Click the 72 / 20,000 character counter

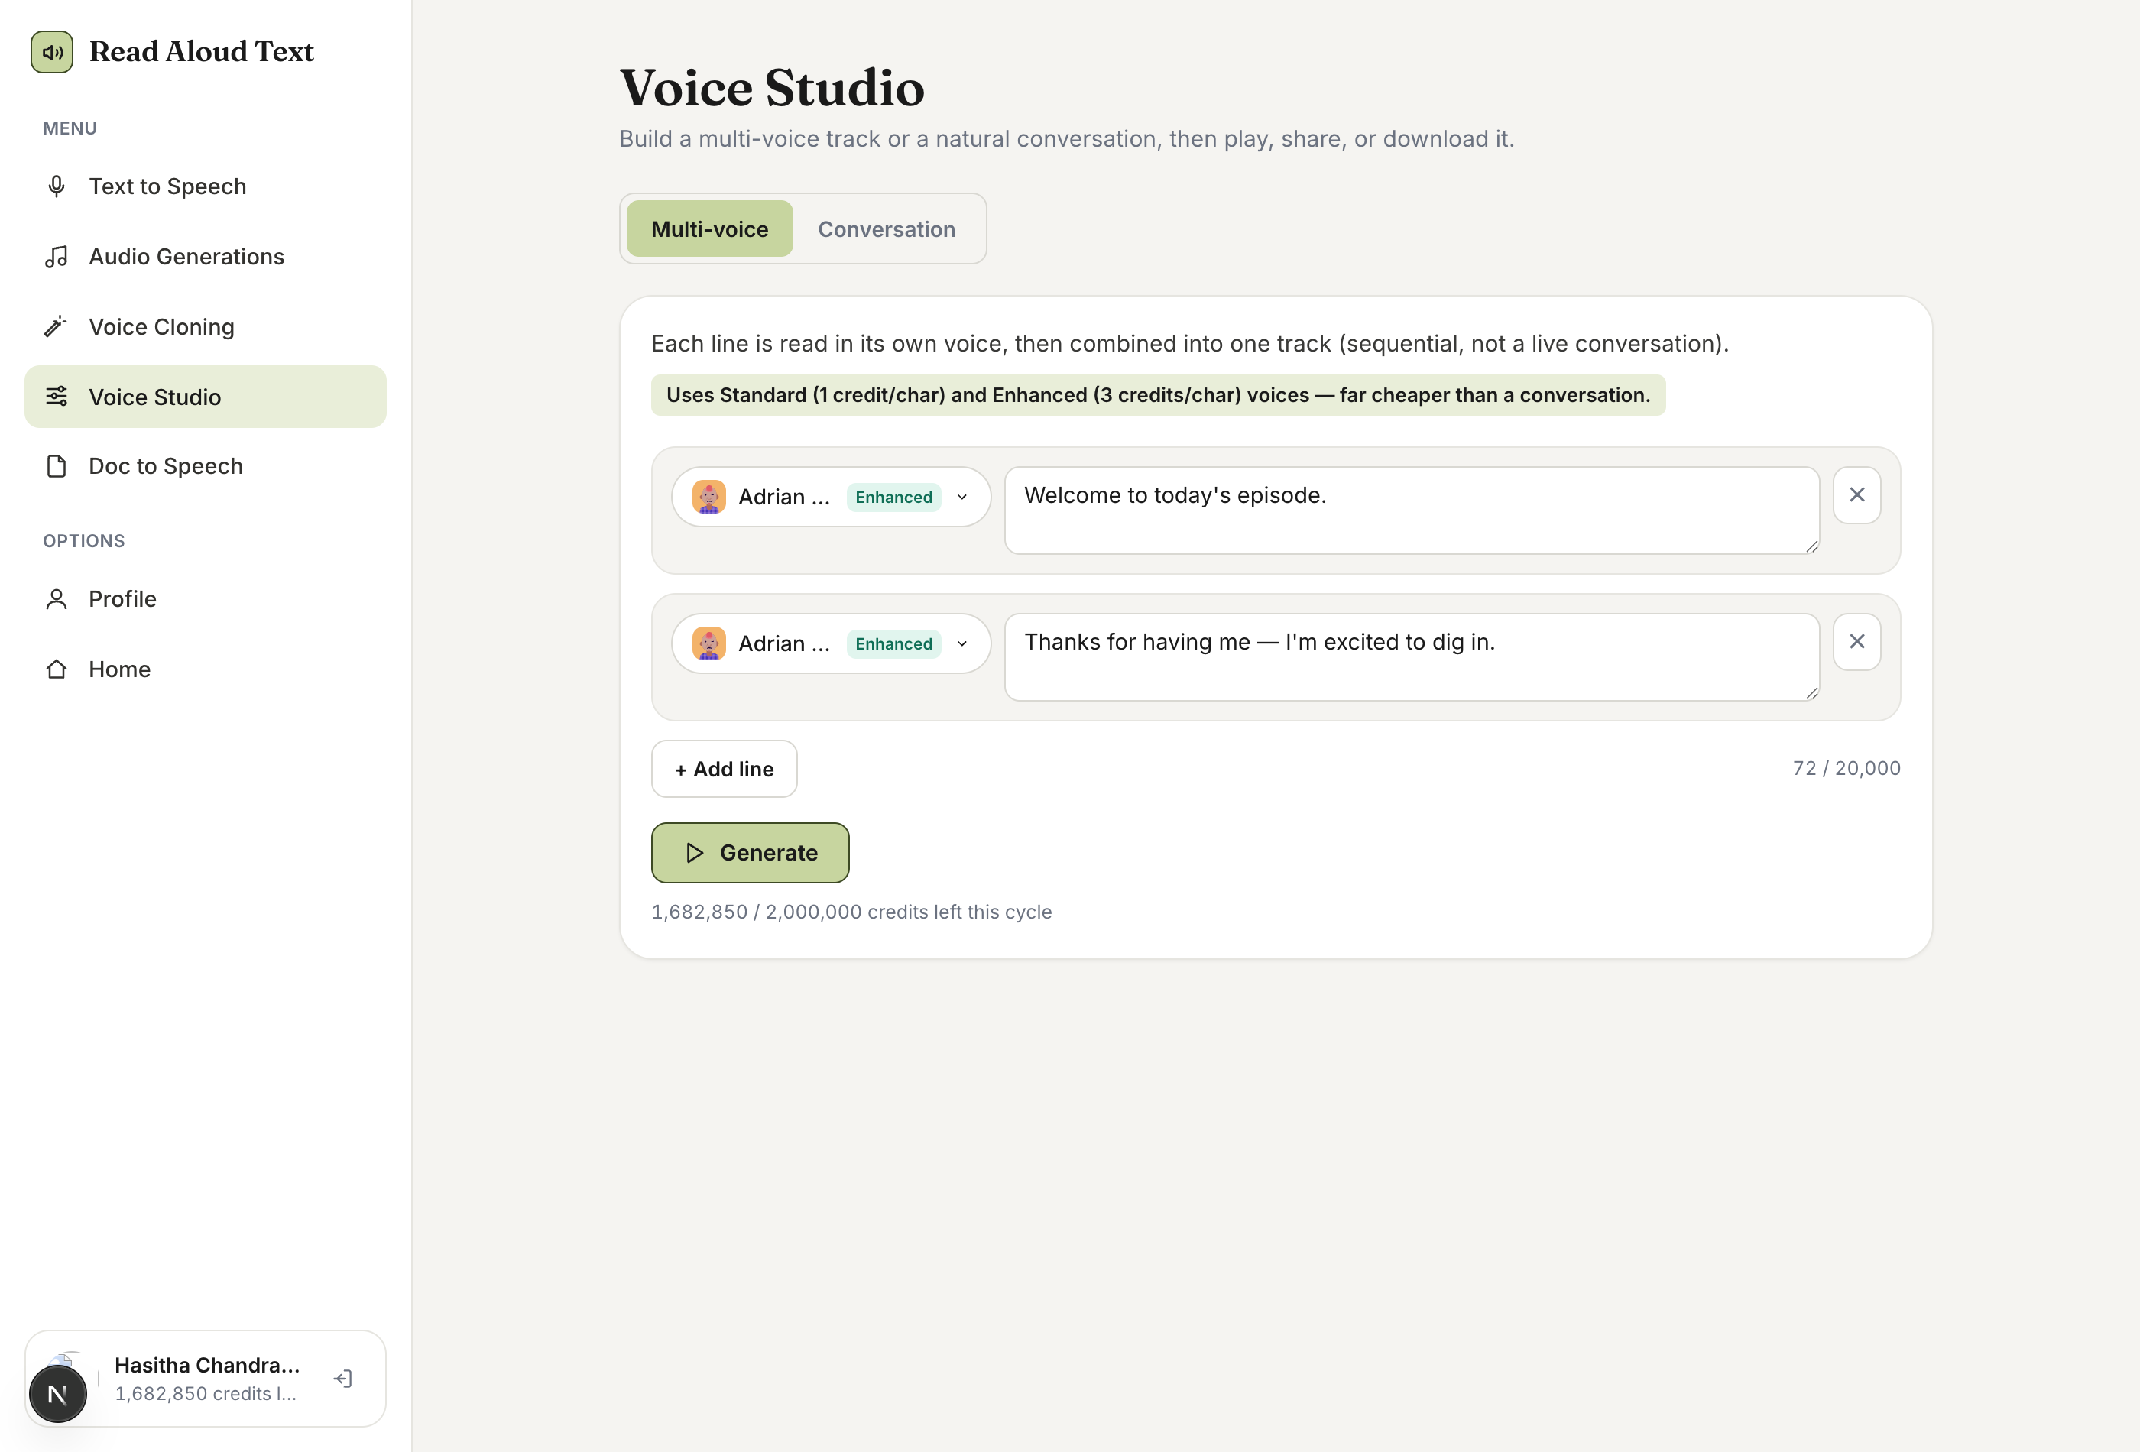point(1847,767)
